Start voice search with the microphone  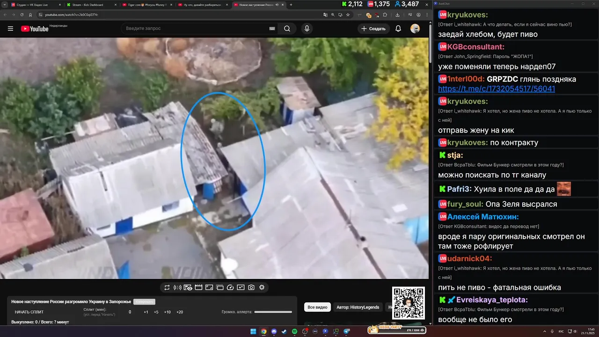pyautogui.click(x=307, y=29)
